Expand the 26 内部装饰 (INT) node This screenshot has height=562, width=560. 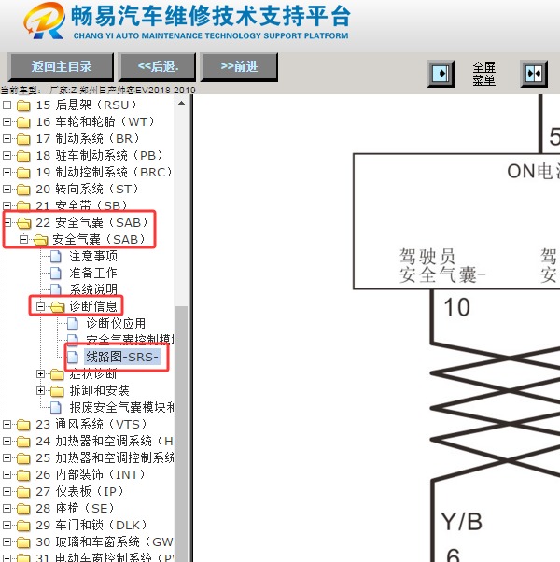click(x=7, y=475)
